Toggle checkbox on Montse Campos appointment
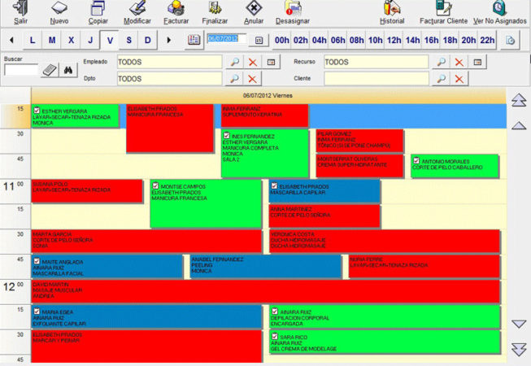The image size is (531, 366). tap(155, 185)
